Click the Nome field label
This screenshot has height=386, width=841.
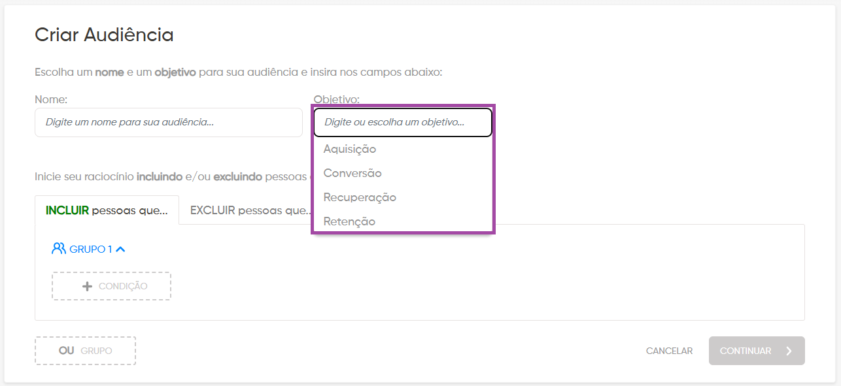pyautogui.click(x=51, y=99)
